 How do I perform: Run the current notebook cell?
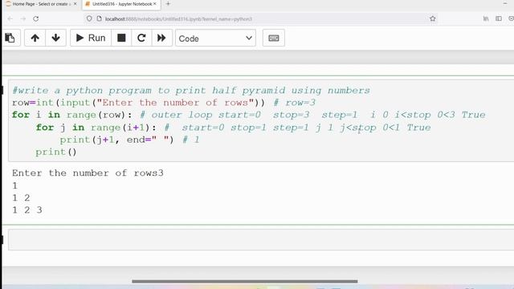pyautogui.click(x=91, y=38)
